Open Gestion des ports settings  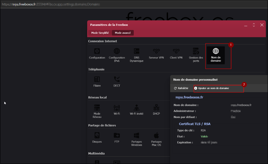point(196,55)
